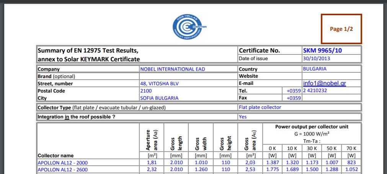
Task: Click the Page 1/2 indicator box
Action: (x=341, y=29)
